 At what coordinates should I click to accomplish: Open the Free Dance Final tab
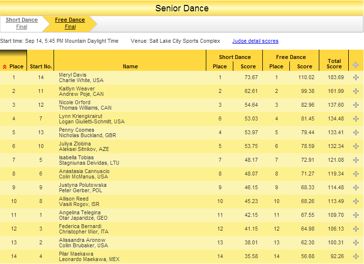(70, 23)
